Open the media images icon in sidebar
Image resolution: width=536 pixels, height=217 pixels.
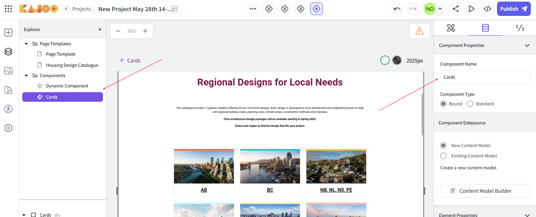click(8, 71)
